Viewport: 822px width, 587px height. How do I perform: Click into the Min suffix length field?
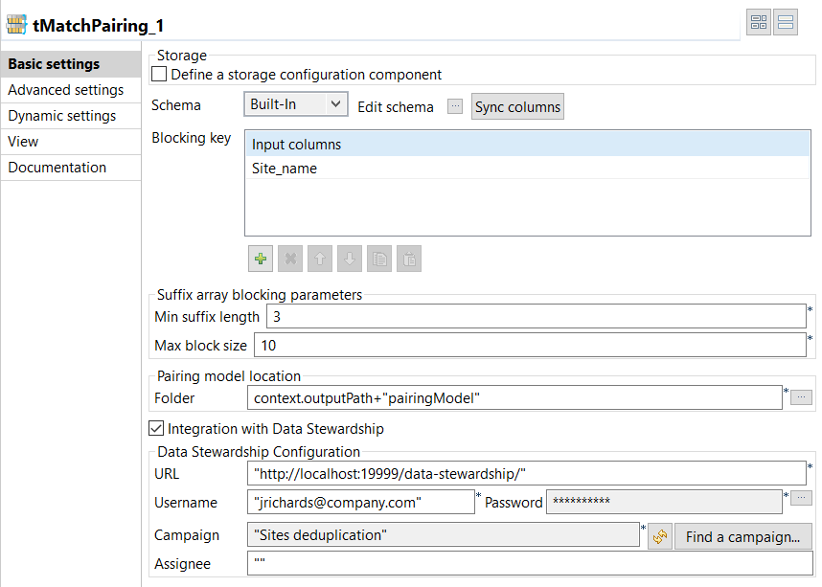coord(536,317)
